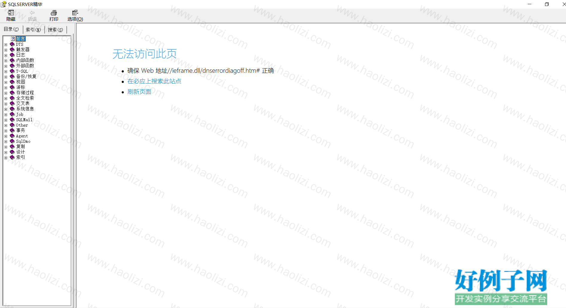The width and height of the screenshot is (566, 308).
Task: Expand the SQLMail tree node
Action: (x=6, y=120)
